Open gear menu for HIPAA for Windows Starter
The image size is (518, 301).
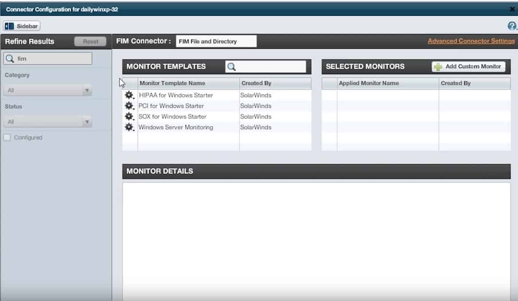tap(129, 95)
